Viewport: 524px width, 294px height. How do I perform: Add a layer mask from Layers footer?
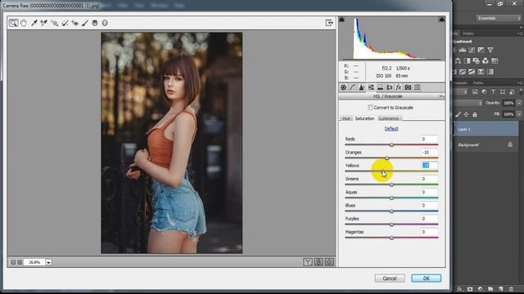tap(470, 289)
